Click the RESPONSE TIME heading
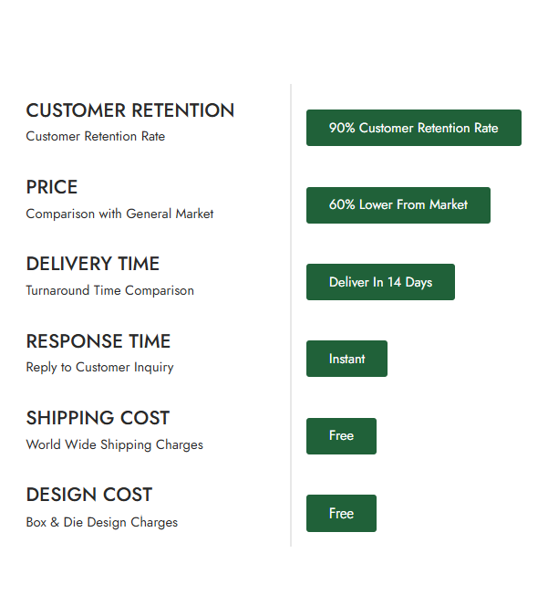548x616 pixels. coord(98,341)
